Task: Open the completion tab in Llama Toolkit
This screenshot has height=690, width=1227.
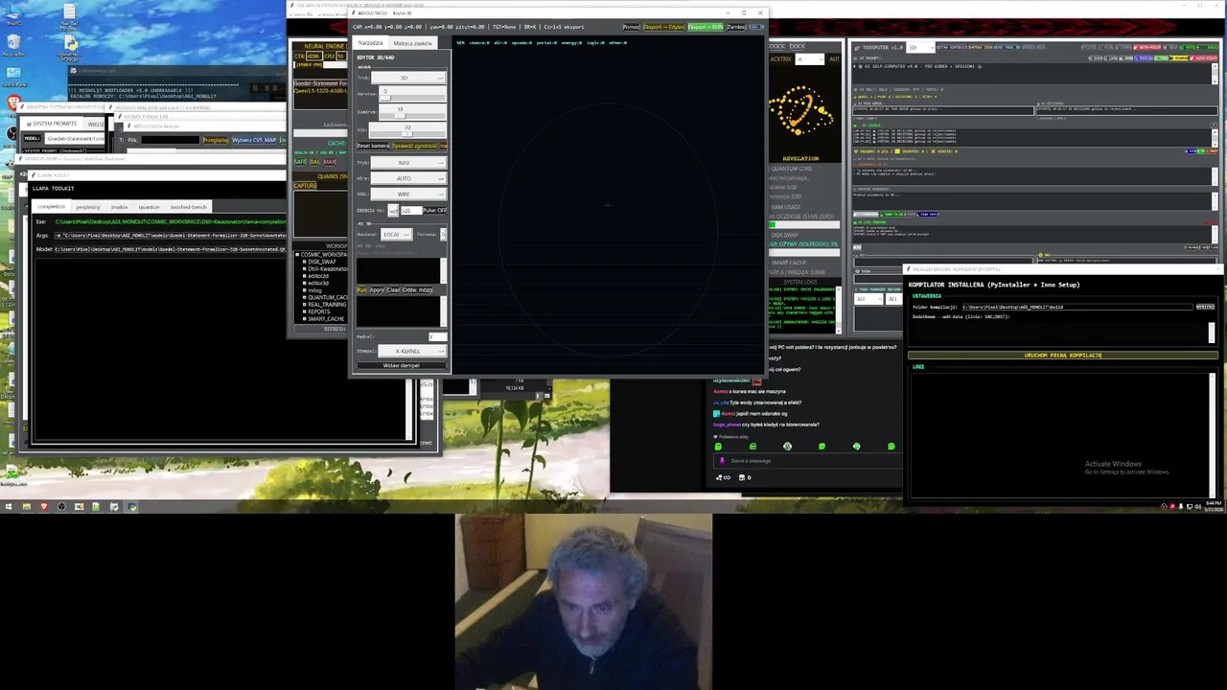Action: click(x=51, y=206)
